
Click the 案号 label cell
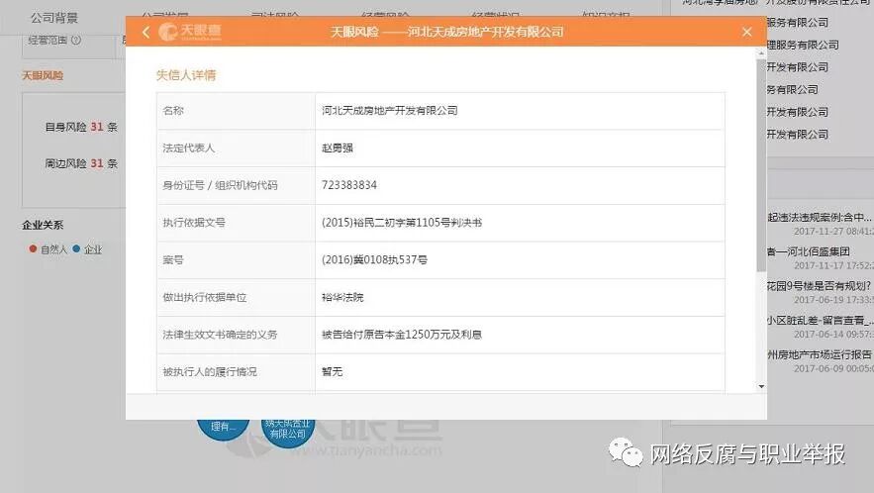[236, 260]
